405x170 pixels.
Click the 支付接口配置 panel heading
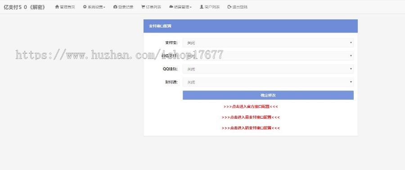[x=160, y=26]
